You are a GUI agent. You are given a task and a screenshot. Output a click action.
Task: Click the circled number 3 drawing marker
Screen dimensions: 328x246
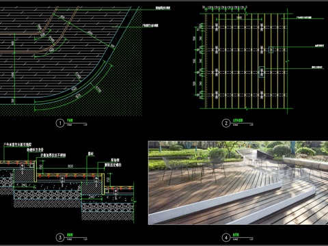point(60,238)
